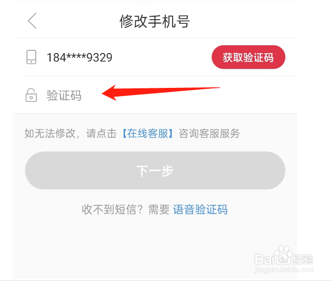Tap the Baidu paw print icon
The width and height of the screenshot is (332, 281).
(x=283, y=255)
